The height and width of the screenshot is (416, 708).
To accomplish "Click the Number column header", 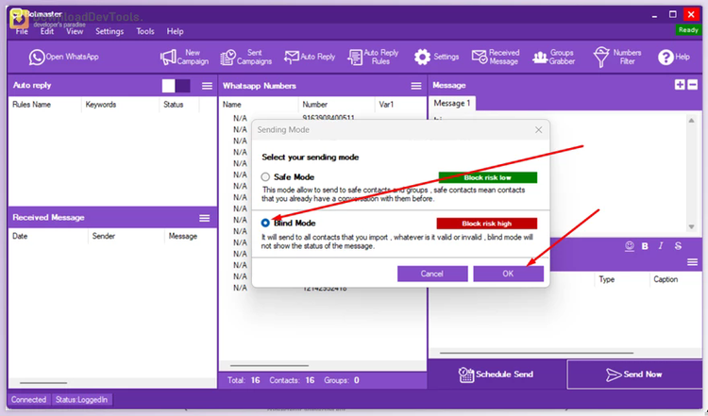I will 314,104.
